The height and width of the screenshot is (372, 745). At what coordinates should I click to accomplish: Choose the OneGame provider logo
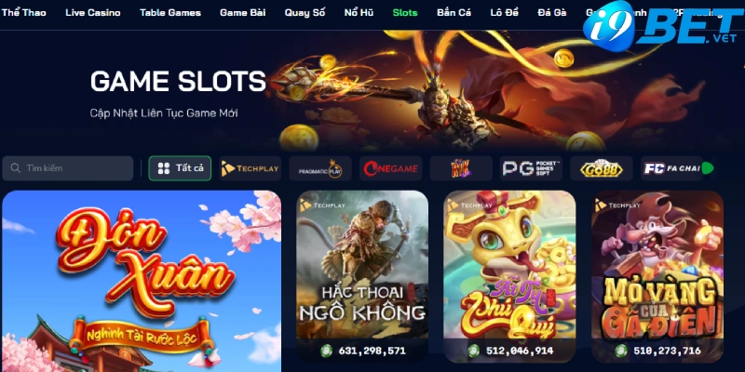point(390,168)
